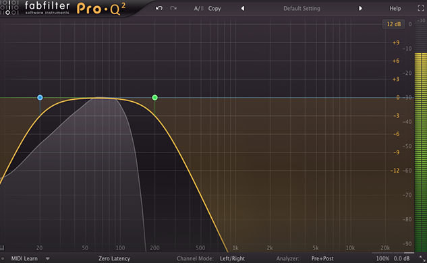Select the green EQ band dot

(154, 98)
